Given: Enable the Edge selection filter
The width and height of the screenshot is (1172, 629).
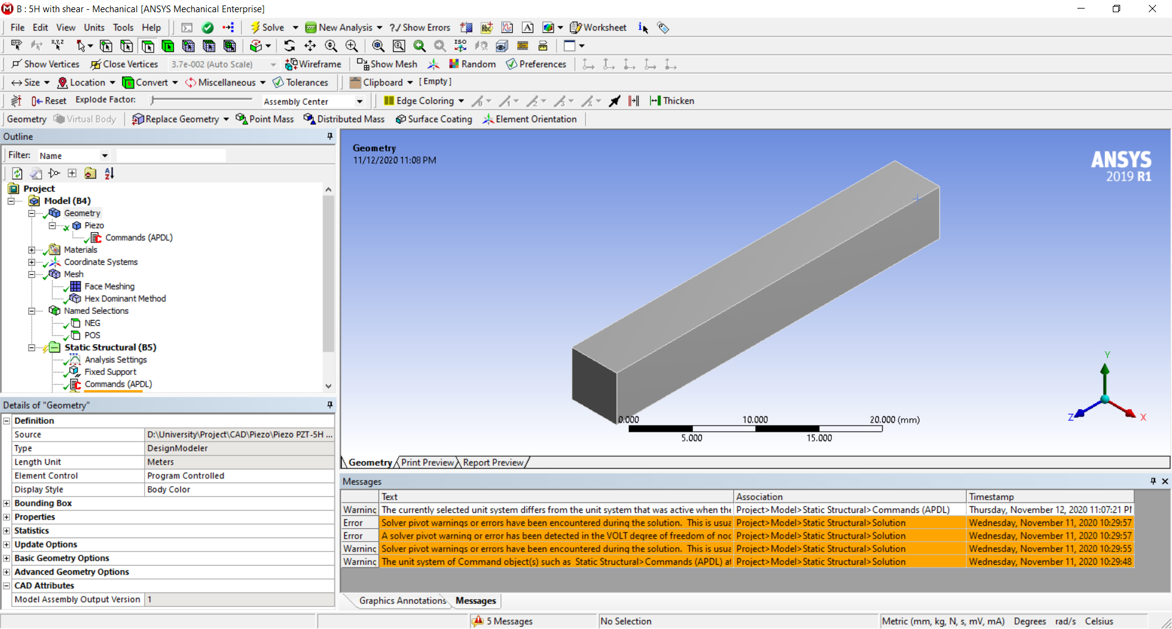Looking at the screenshot, I should [x=126, y=46].
